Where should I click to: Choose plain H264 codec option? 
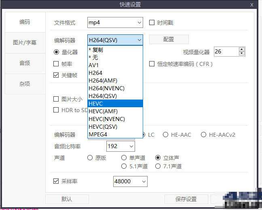[x=115, y=73]
